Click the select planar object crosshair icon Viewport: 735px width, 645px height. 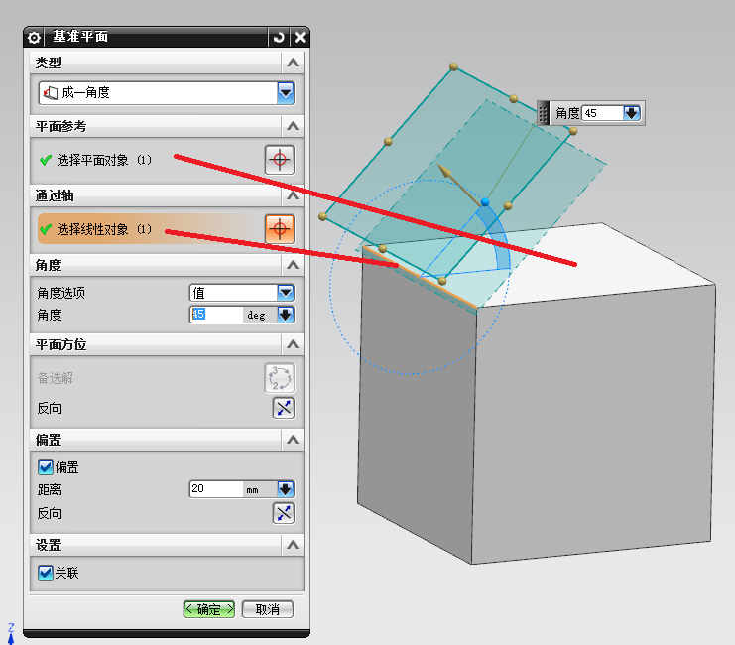(280, 160)
